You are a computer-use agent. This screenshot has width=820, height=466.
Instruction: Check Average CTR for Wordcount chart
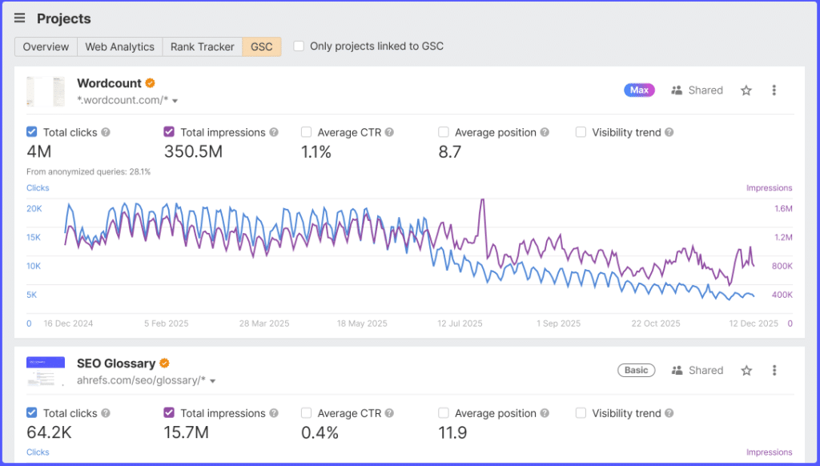307,133
